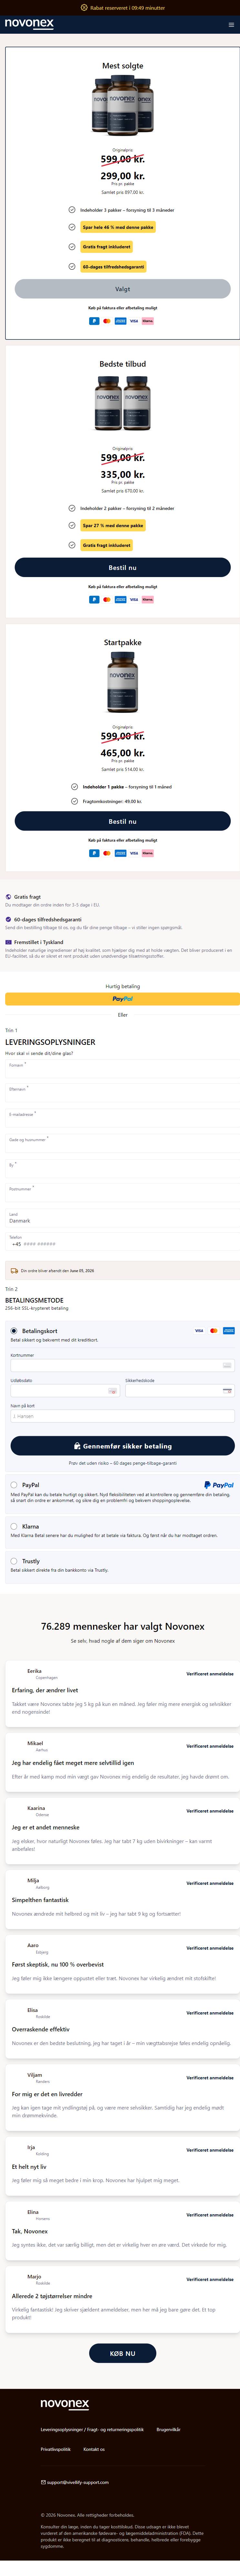This screenshot has width=240, height=2576.
Task: Click into the Navn på kort field
Action: click(x=122, y=1416)
